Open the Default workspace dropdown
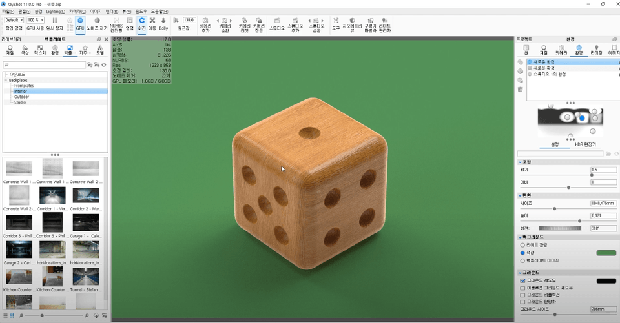 pyautogui.click(x=14, y=20)
